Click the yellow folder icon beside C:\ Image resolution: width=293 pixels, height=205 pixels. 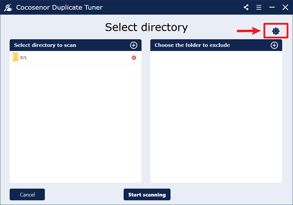[15, 57]
